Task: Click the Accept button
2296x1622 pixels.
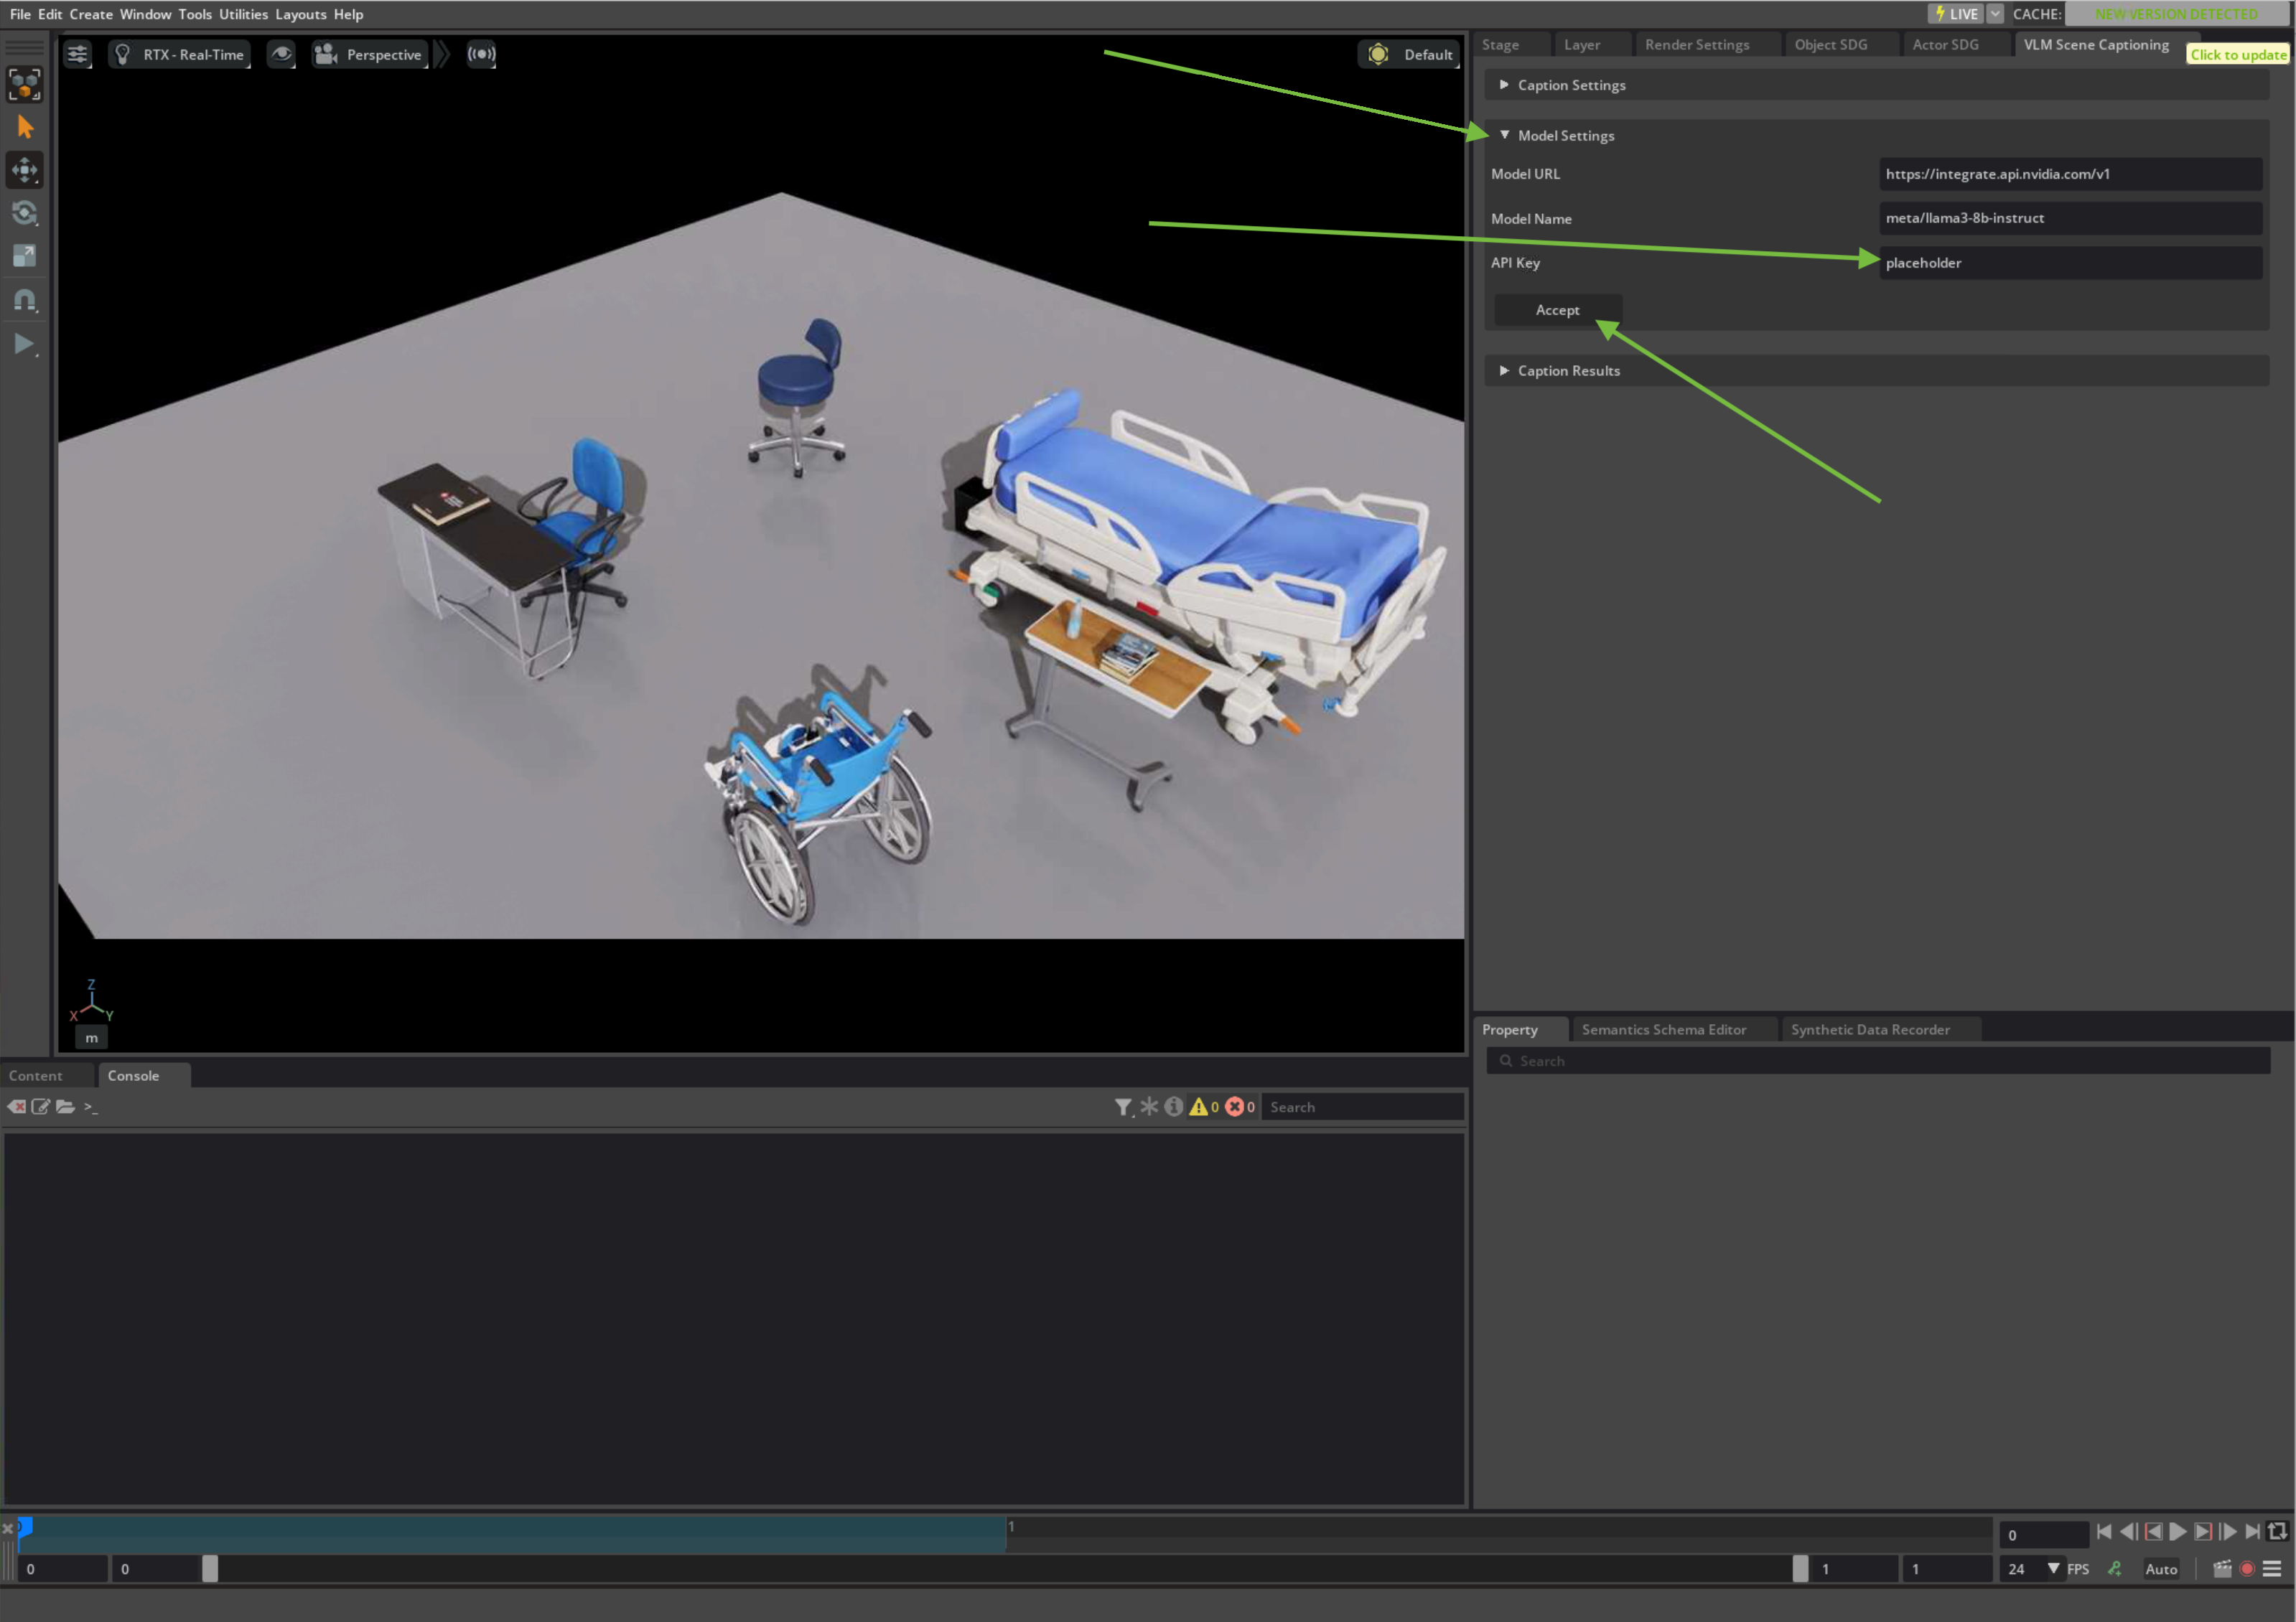Action: coord(1557,310)
